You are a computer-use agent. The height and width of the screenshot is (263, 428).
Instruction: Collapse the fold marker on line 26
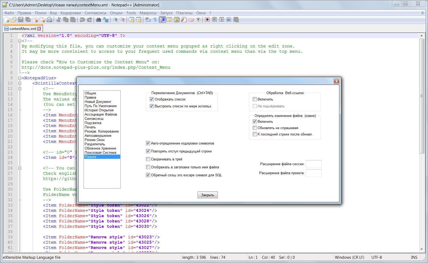point(20,168)
